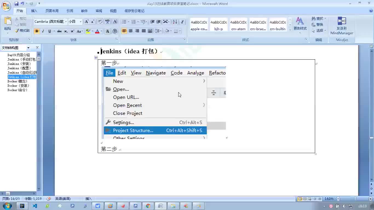Toggle left alignment button
The height and width of the screenshot is (210, 374).
(x=124, y=31)
